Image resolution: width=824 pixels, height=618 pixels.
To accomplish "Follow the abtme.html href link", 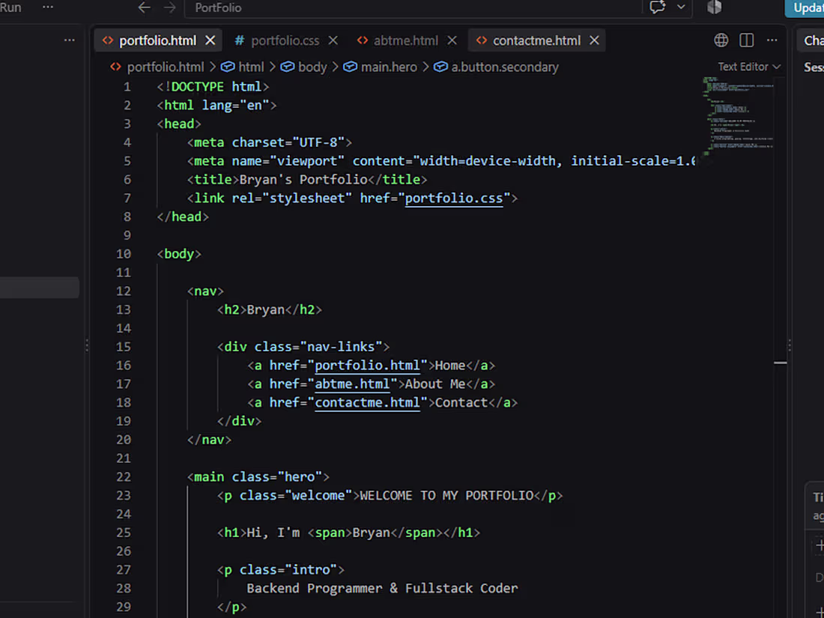I will coord(352,384).
